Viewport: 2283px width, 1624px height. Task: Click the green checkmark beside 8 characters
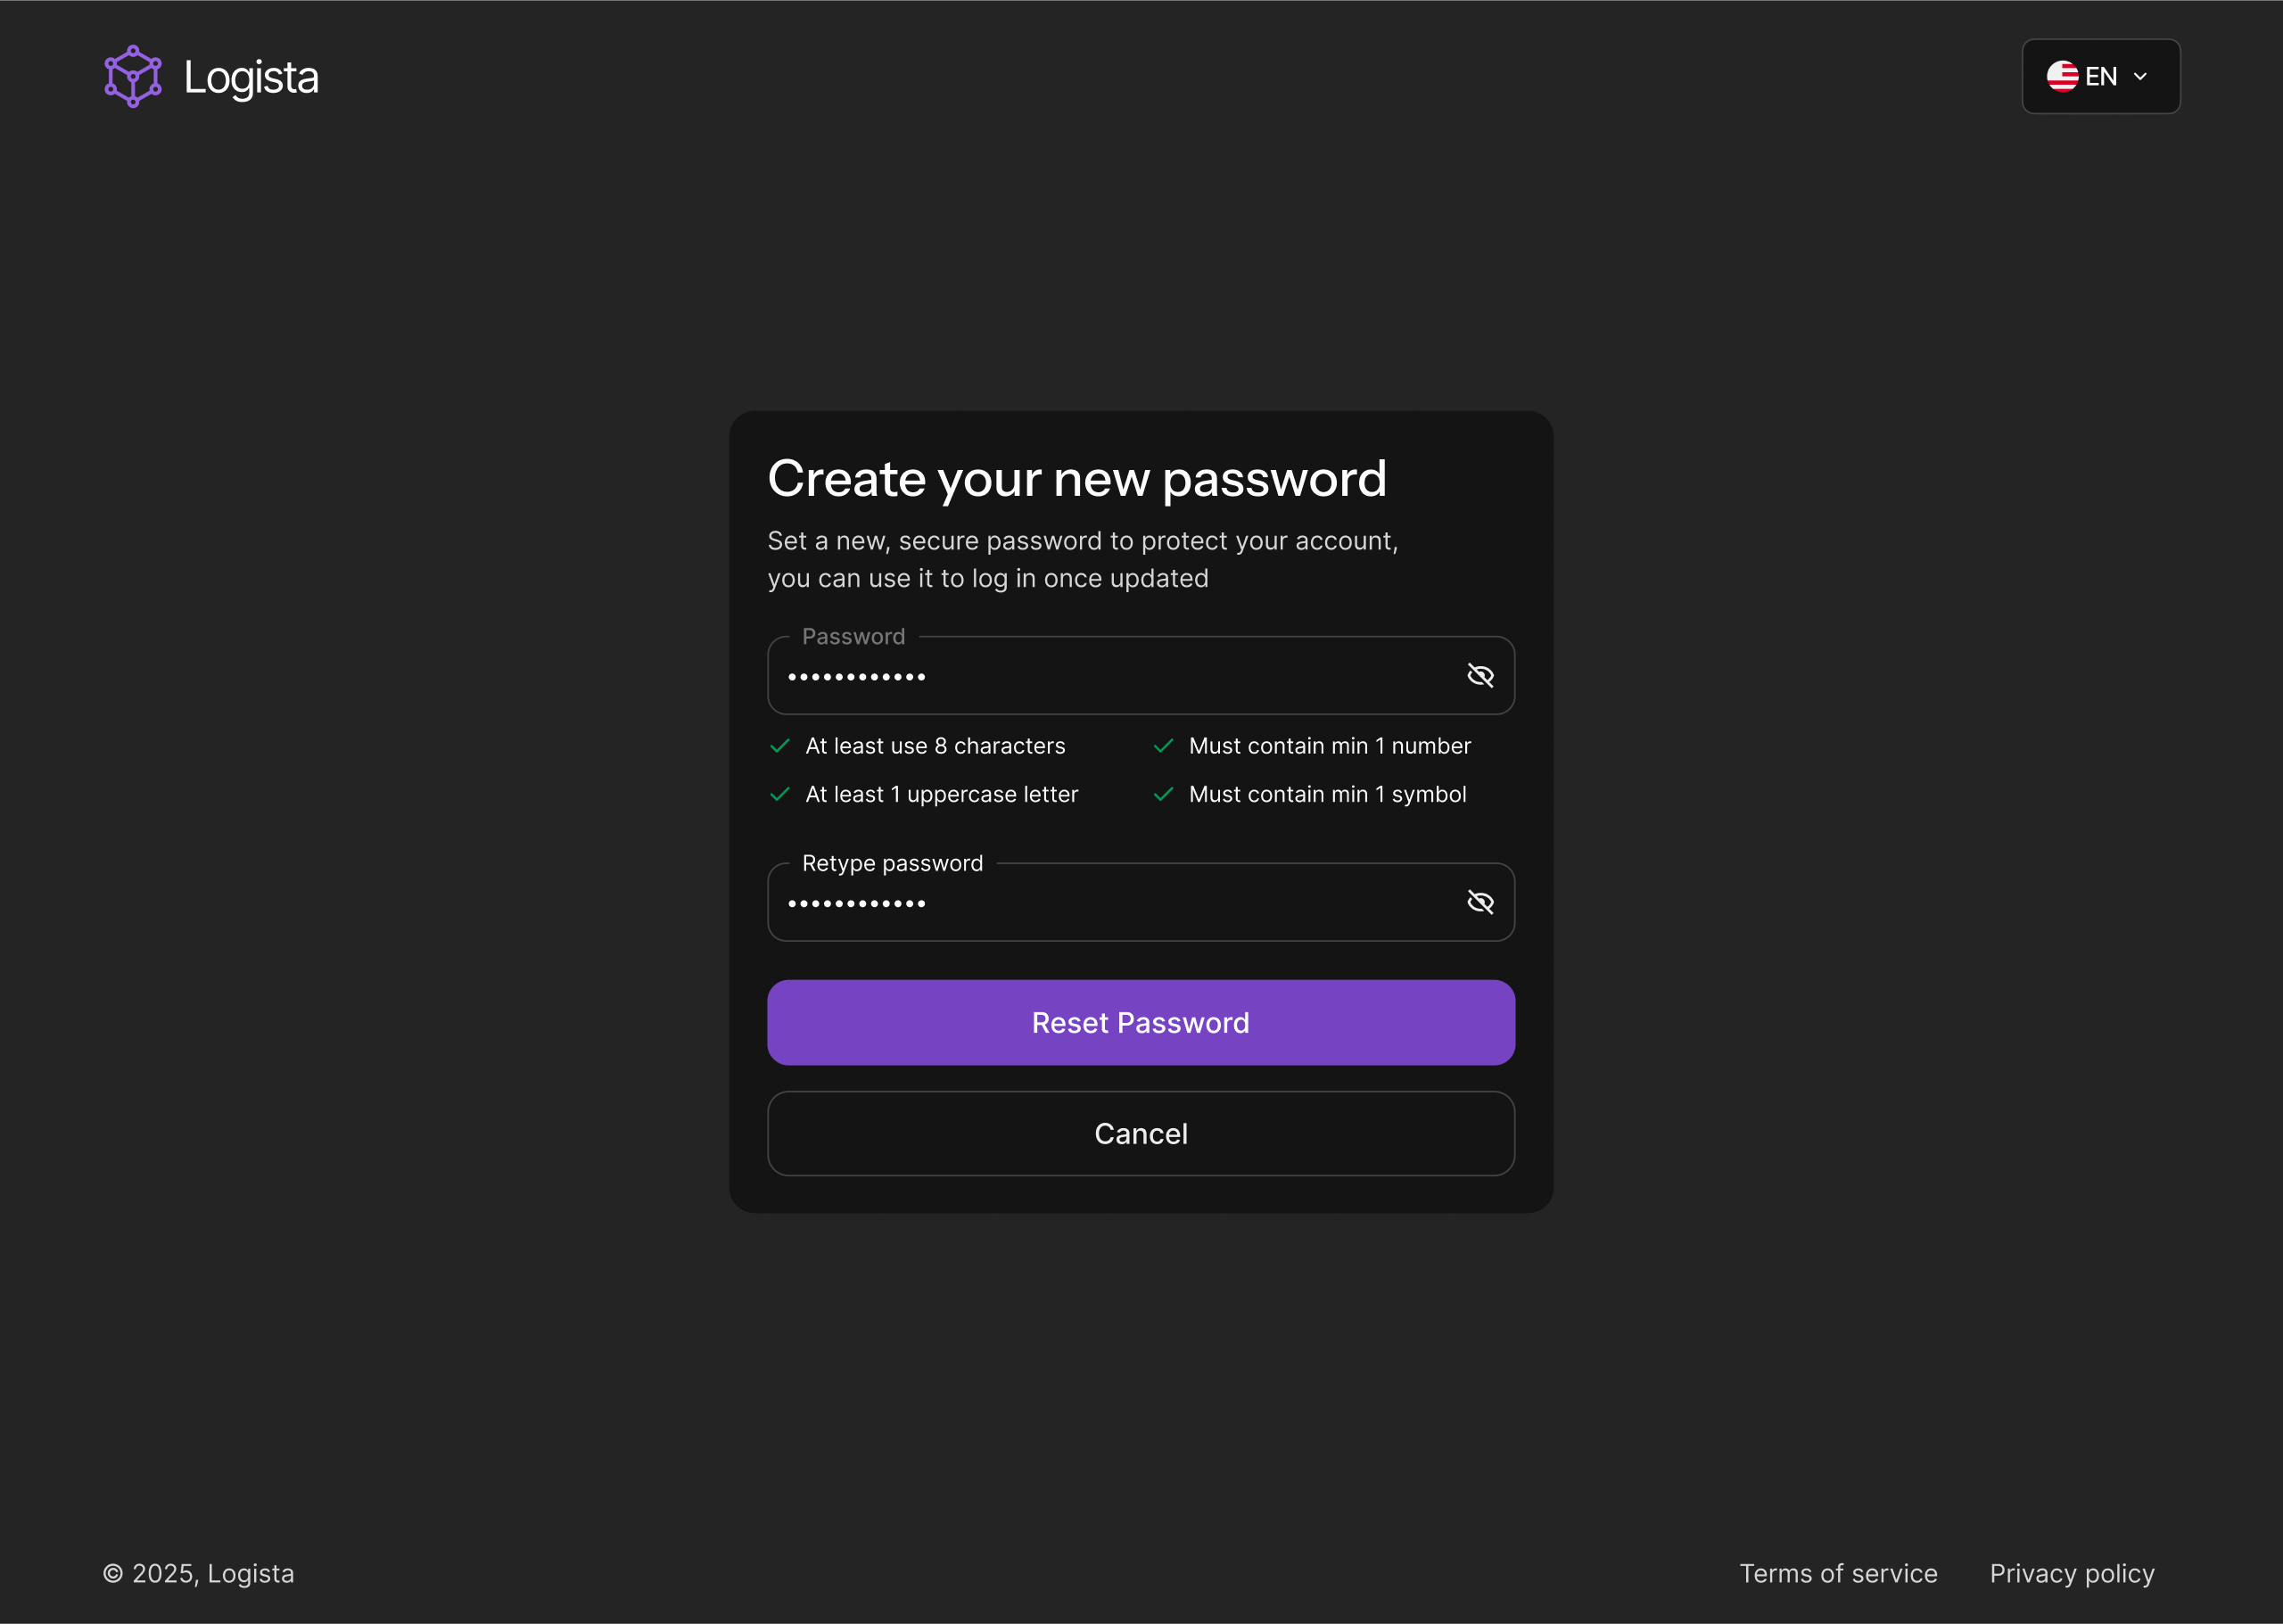click(x=780, y=746)
